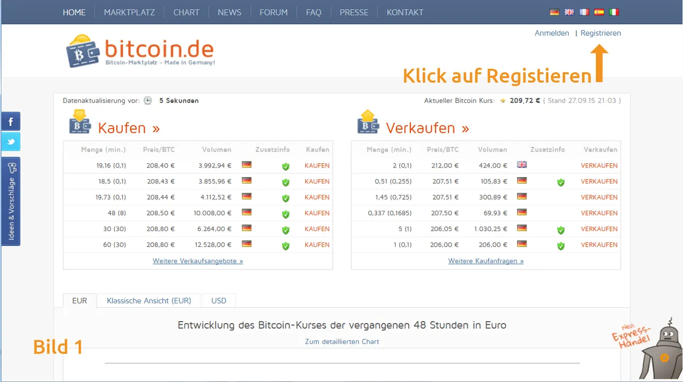Open the Facebook sidebar icon
683x382 pixels.
point(11,122)
